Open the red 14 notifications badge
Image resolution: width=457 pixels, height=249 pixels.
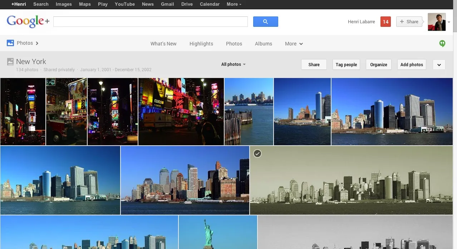click(385, 22)
